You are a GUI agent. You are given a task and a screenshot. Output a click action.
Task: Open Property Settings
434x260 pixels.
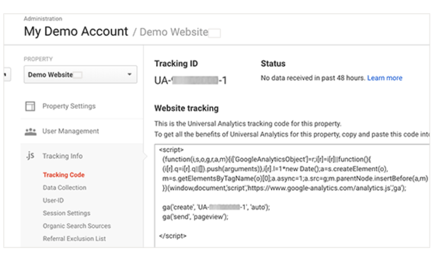(69, 106)
